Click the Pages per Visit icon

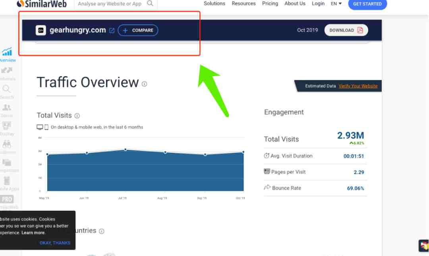[267, 171]
